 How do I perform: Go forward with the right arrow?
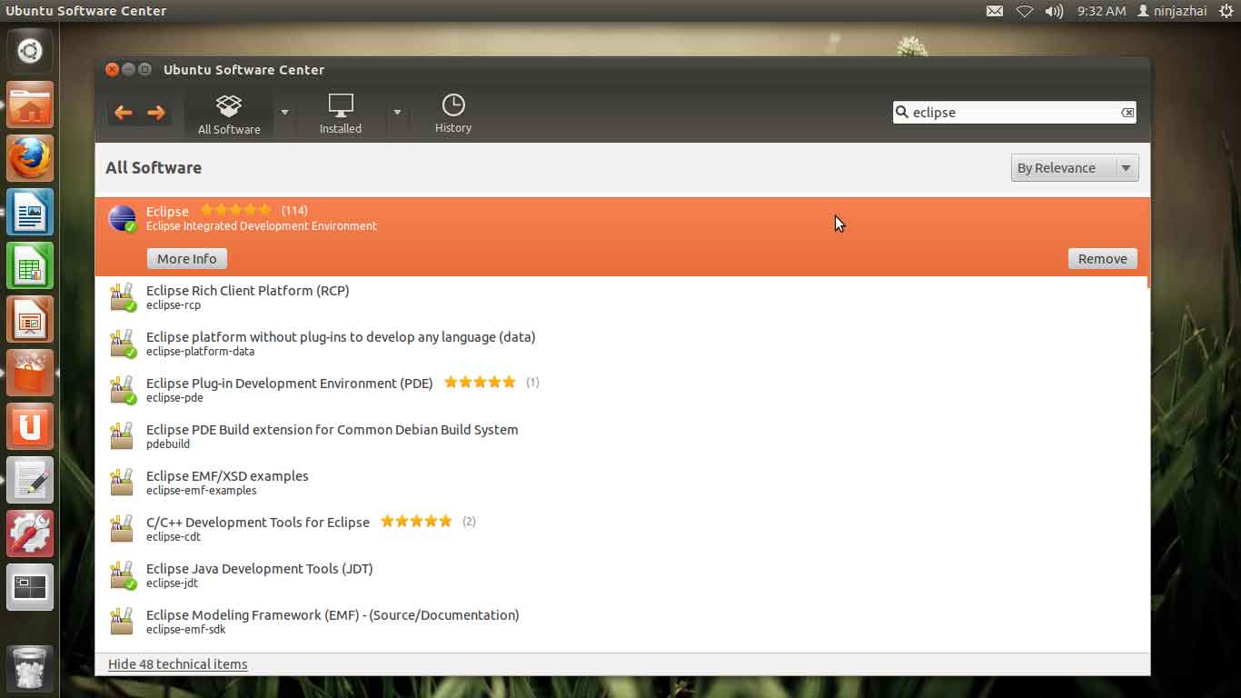(x=156, y=113)
